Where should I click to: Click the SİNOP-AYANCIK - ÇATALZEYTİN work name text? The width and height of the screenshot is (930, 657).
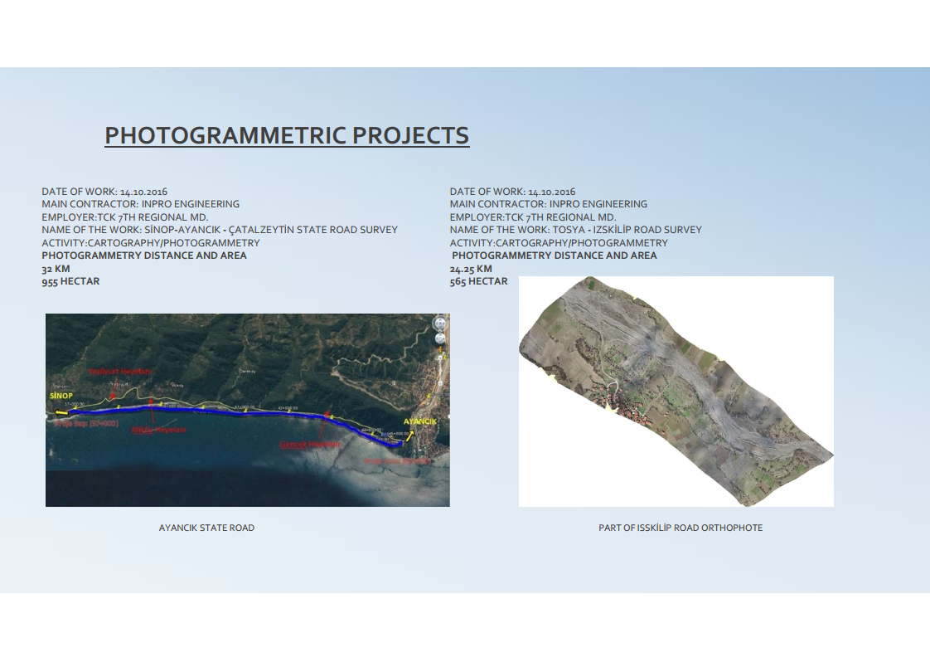(270, 230)
